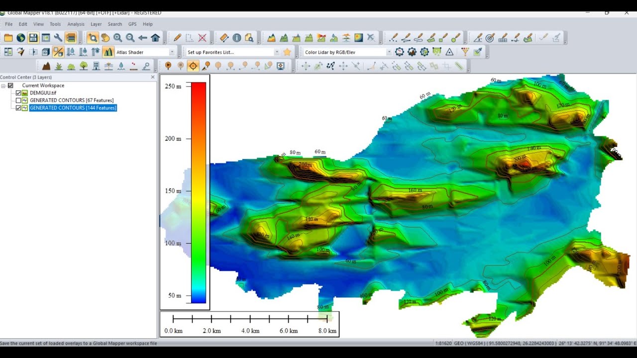
Task: Select the Zoom tool with dashed box
Action: pyautogui.click(x=93, y=38)
